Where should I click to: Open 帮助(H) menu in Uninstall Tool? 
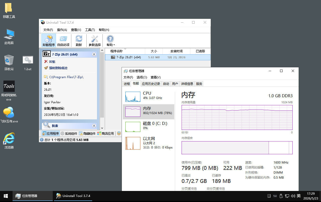pos(104,30)
